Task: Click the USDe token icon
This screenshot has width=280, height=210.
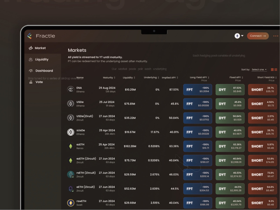Action: [x=71, y=104]
